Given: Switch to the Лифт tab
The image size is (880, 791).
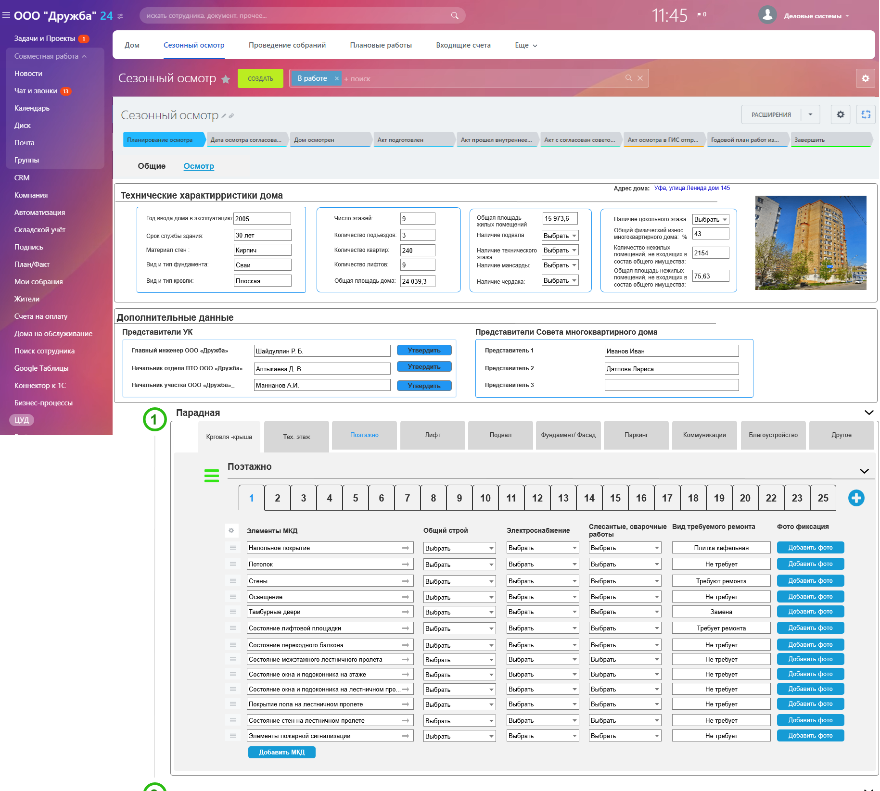Looking at the screenshot, I should coord(432,435).
